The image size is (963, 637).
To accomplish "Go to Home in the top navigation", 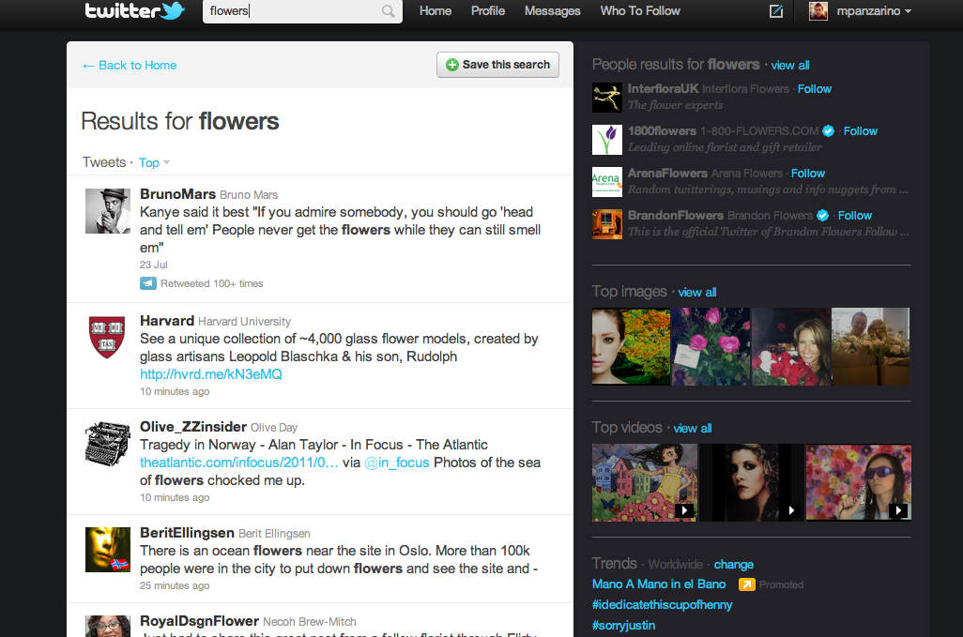I will coord(436,11).
